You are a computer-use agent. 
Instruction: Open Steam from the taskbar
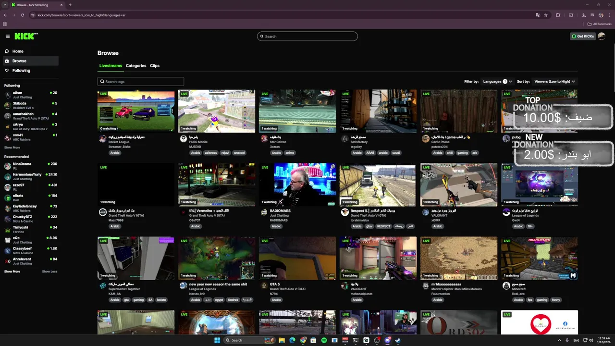pos(398,340)
